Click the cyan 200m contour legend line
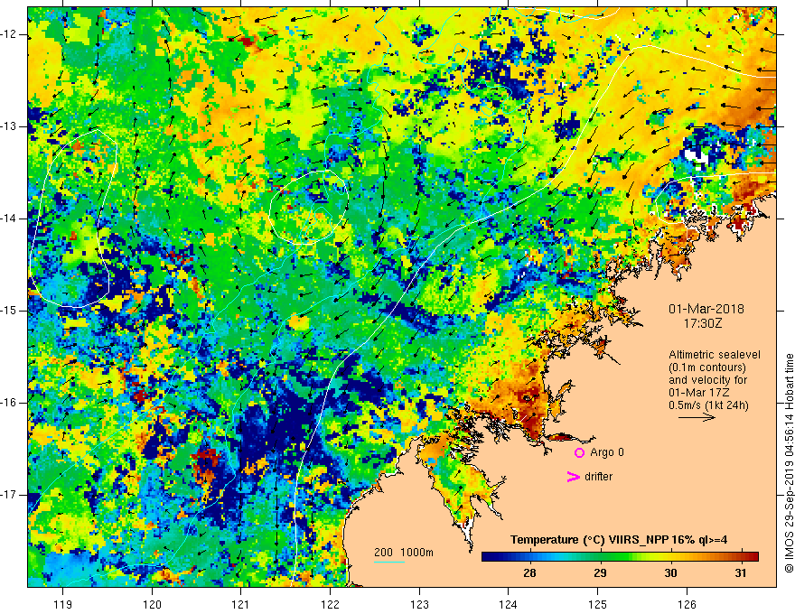795x614 pixels. point(388,562)
